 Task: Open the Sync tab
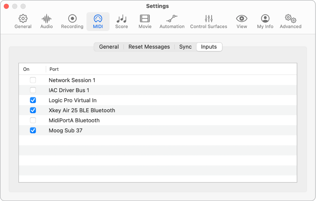coord(185,47)
